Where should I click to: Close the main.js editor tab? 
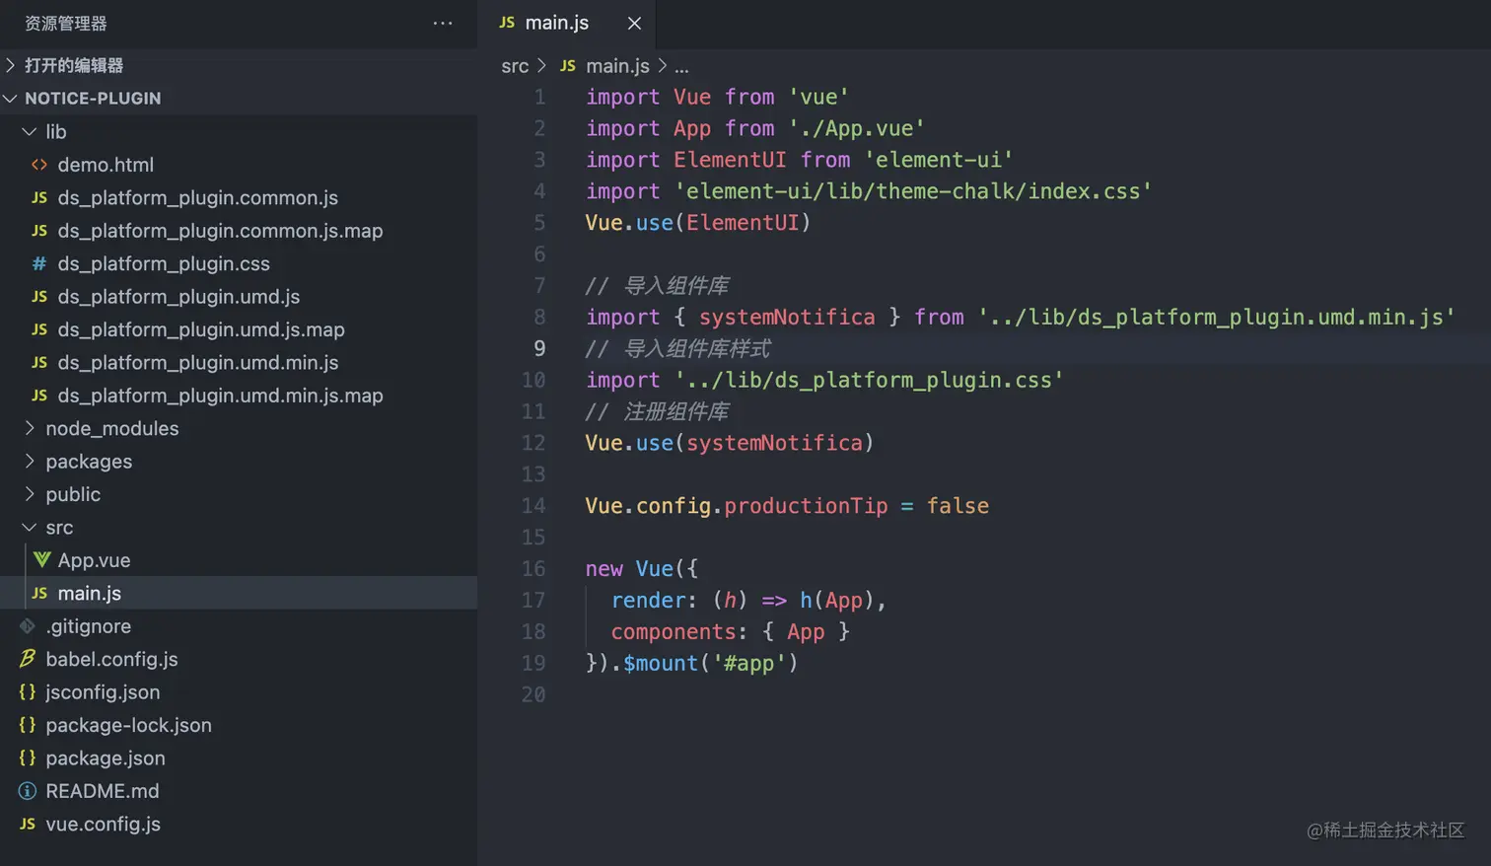[x=634, y=23]
